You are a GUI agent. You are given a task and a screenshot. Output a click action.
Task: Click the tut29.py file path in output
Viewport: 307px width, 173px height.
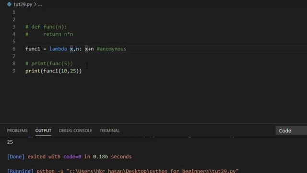pyautogui.click(x=153, y=171)
